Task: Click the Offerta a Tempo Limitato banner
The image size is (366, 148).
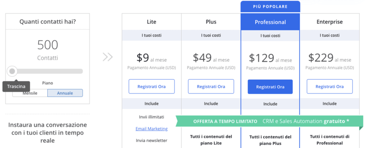Action: pos(269,121)
